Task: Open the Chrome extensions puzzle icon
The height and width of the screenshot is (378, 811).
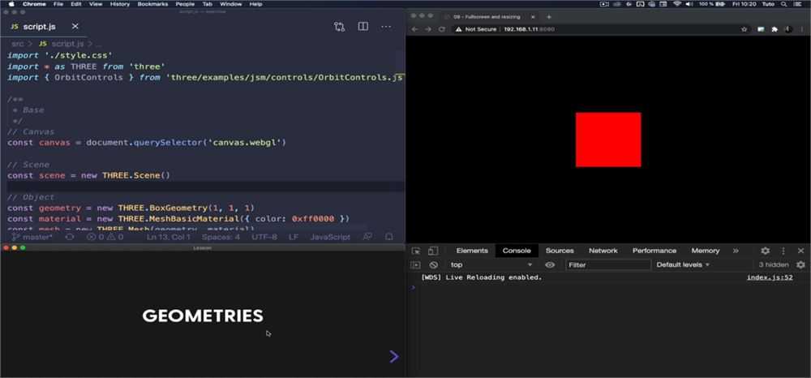Action: coord(775,29)
